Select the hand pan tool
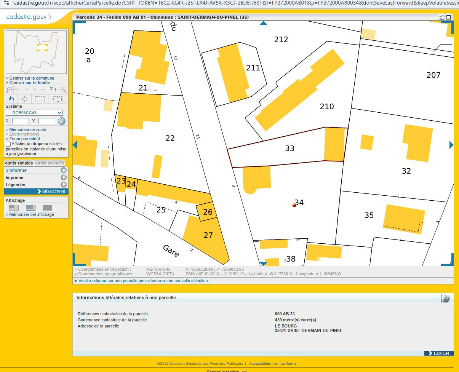Screen dimensions: 459x372 coord(11,99)
